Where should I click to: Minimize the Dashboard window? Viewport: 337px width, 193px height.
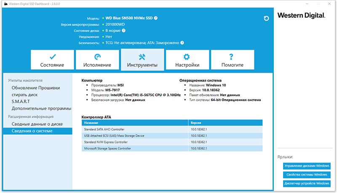click(x=307, y=4)
